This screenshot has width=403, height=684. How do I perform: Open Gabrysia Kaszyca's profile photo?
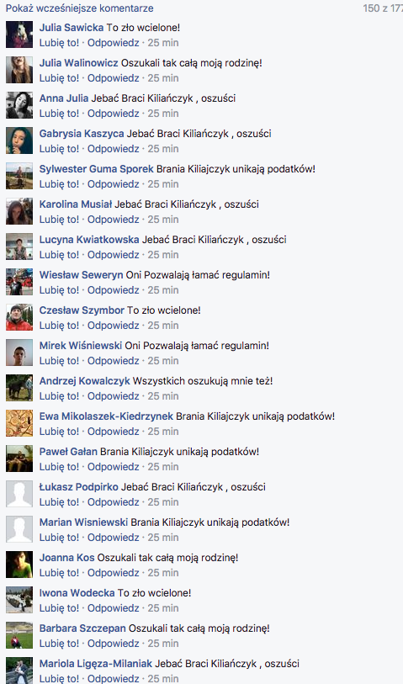click(19, 141)
